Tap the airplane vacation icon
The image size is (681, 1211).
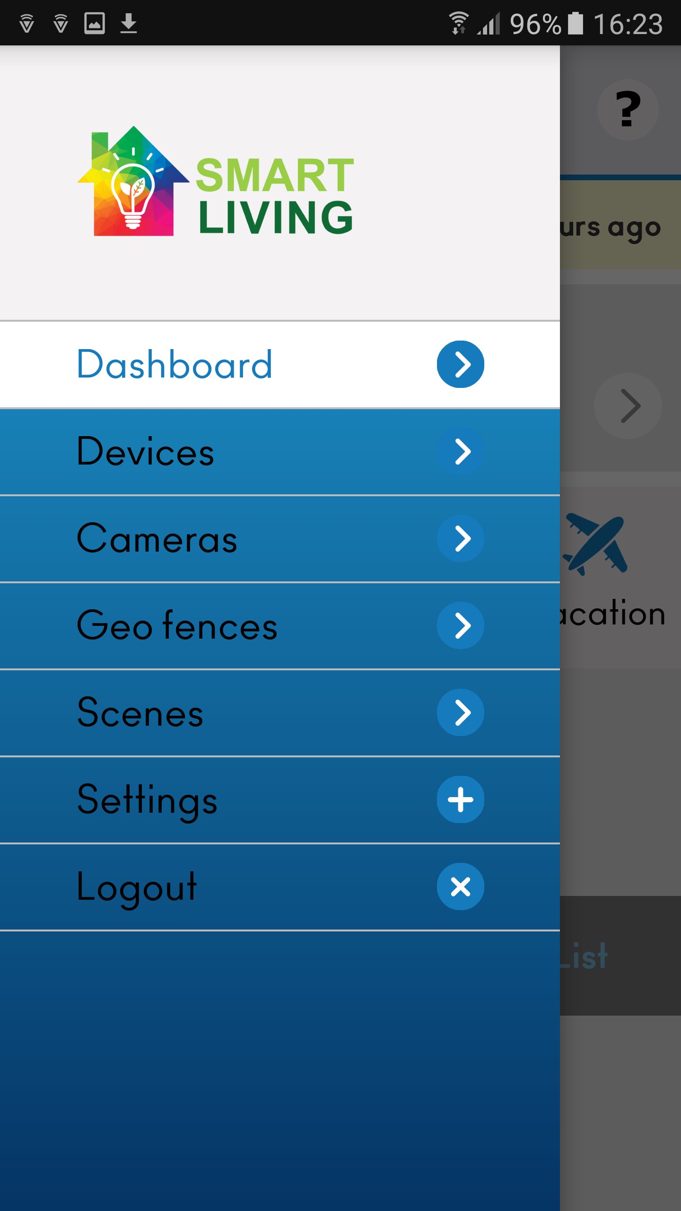(x=595, y=544)
